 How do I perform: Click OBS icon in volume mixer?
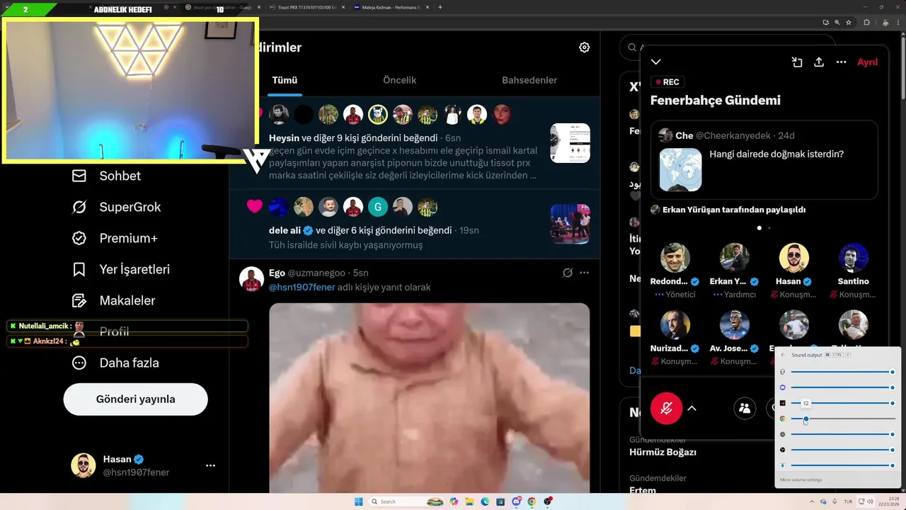click(x=782, y=450)
